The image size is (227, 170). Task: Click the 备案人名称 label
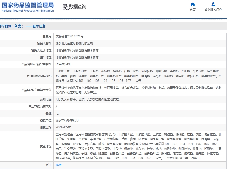[44, 43]
